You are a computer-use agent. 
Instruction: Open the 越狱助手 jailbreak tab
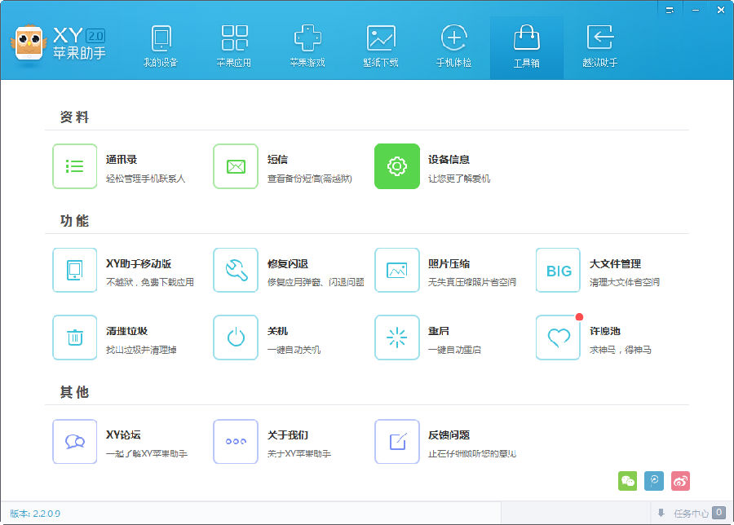pyautogui.click(x=599, y=46)
